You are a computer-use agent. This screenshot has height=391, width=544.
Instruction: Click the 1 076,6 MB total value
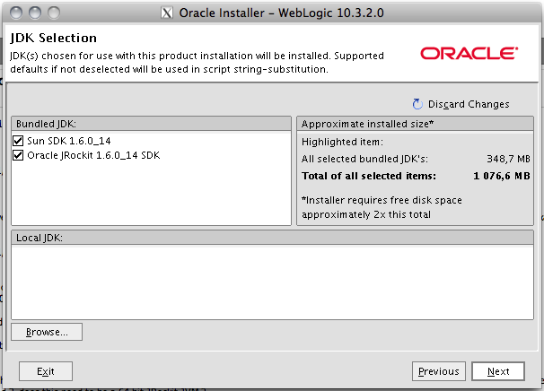[502, 176]
